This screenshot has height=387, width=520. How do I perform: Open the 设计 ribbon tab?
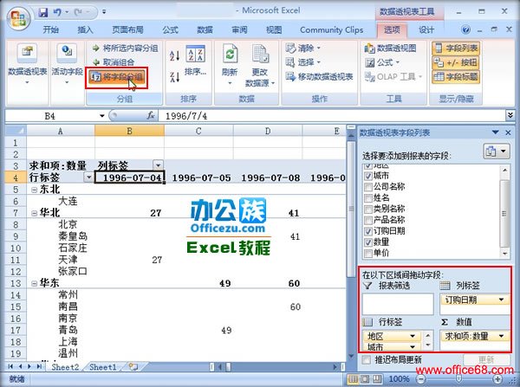point(426,29)
